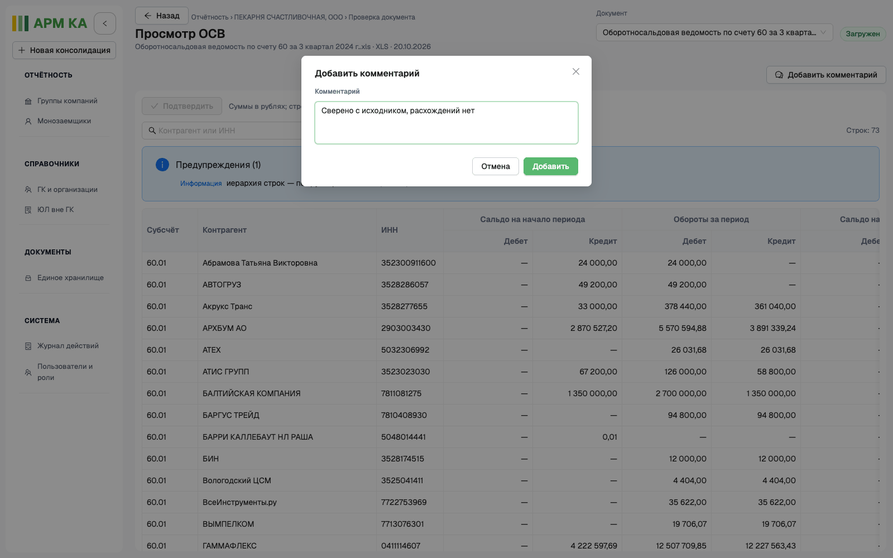Select the Акрукс Транс row
The image size is (893, 558).
pos(510,306)
